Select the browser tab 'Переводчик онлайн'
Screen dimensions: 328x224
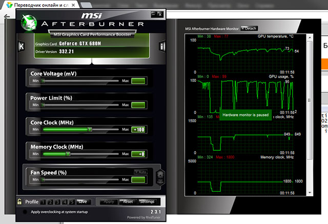click(41, 5)
